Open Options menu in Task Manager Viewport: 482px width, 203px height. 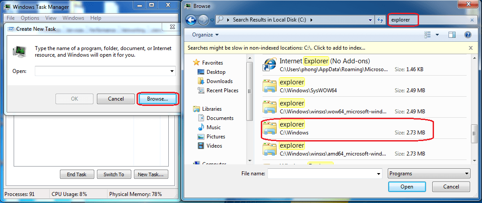click(30, 18)
